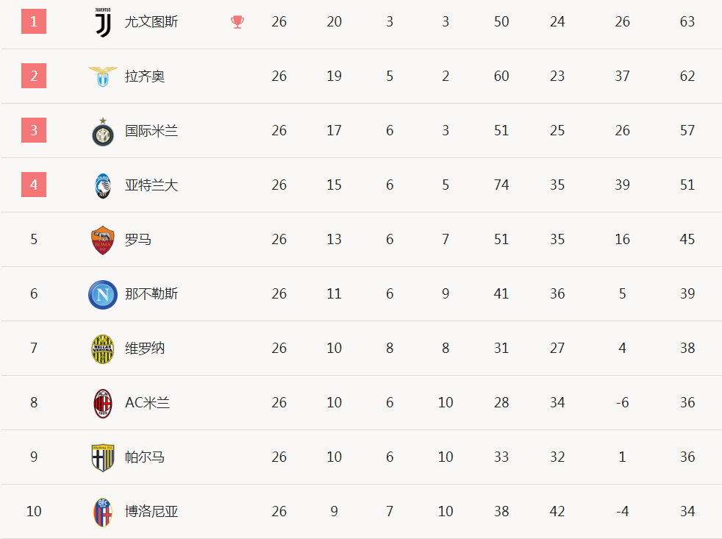722x539 pixels.
Task: Select the AC米兰 team name
Action: pyautogui.click(x=147, y=402)
